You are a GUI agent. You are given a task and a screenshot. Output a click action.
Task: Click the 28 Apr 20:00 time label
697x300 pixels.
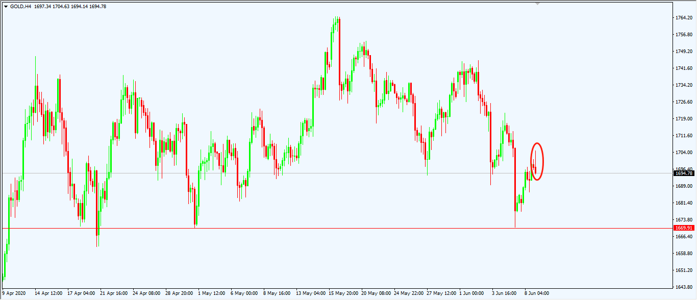(179, 293)
